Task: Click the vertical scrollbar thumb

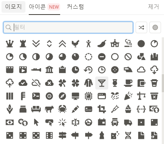Action: [163, 83]
